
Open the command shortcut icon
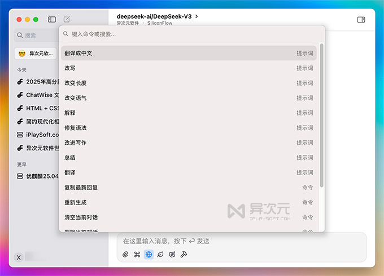[137, 255]
